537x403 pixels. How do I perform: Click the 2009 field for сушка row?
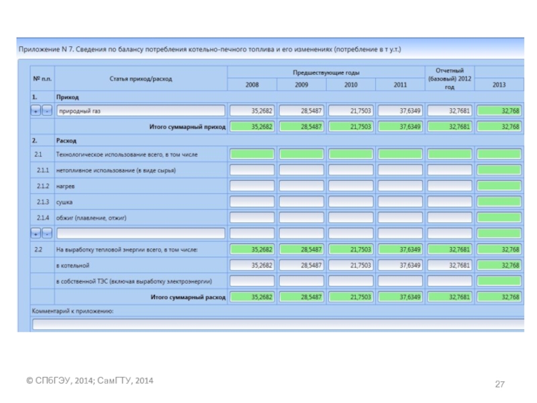click(301, 201)
